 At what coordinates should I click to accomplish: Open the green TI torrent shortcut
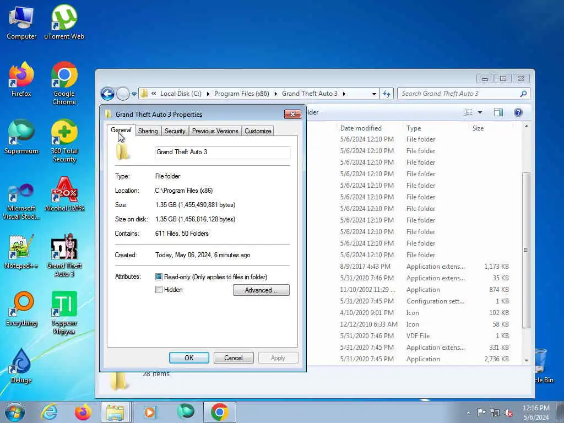coord(64,313)
